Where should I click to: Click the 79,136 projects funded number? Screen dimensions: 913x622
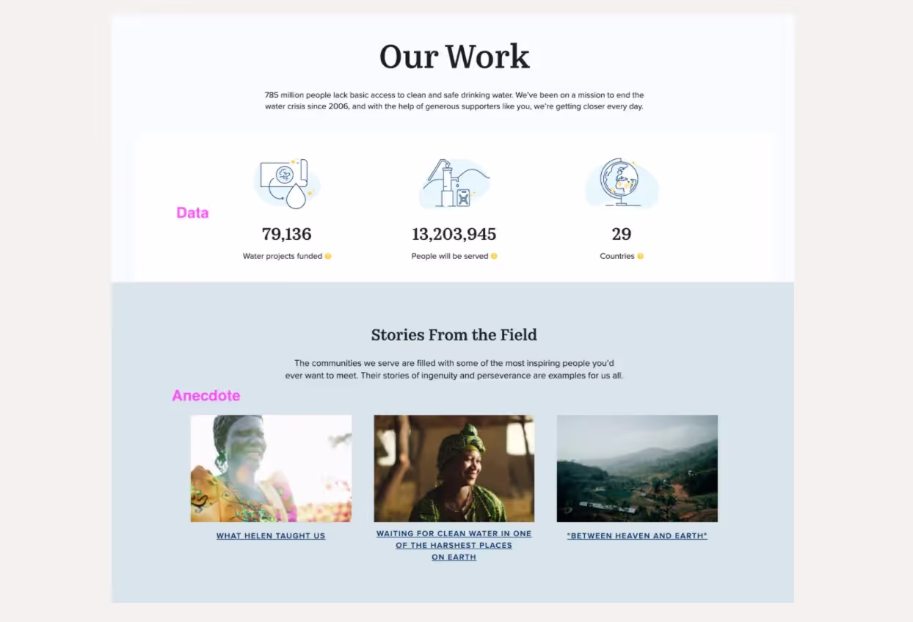[286, 234]
